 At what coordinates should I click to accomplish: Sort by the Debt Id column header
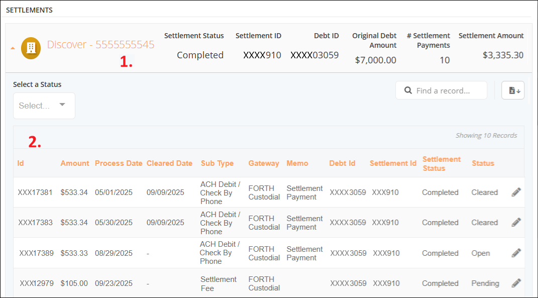pyautogui.click(x=342, y=163)
